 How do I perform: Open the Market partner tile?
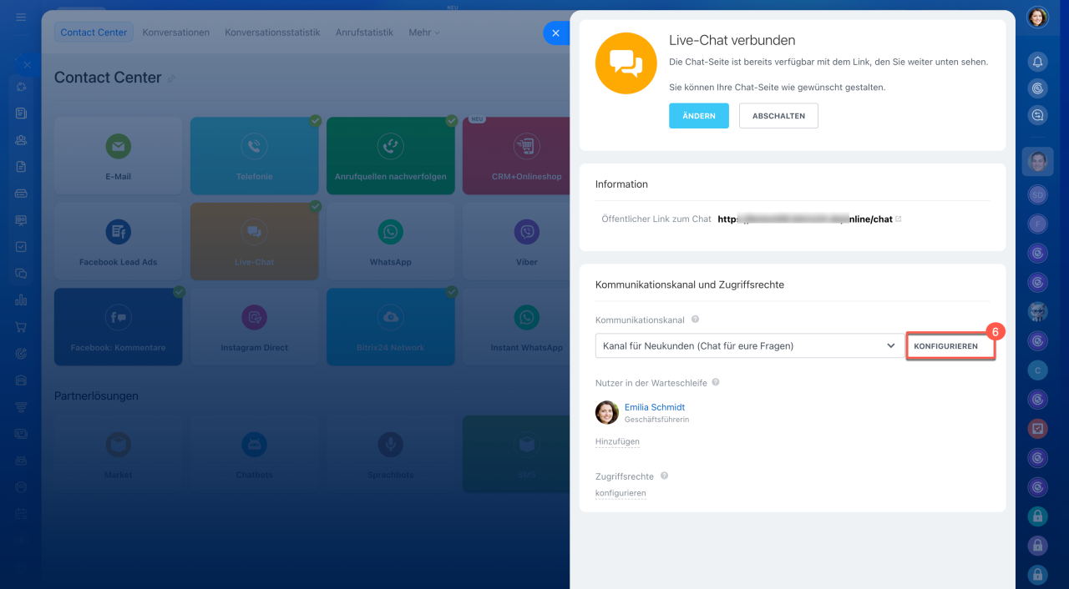[x=118, y=454]
